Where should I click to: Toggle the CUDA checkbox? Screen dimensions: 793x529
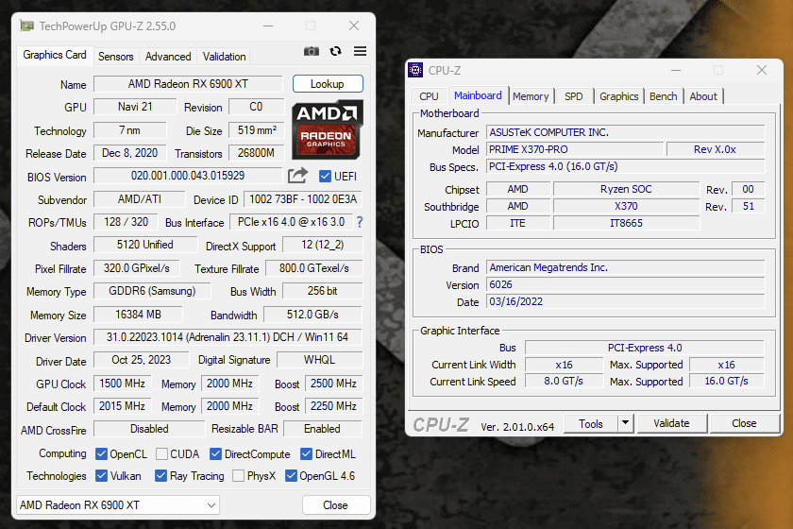tap(161, 454)
